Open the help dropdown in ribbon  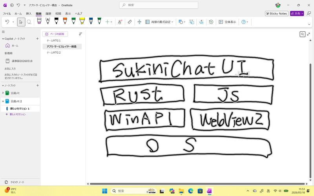tap(245, 22)
